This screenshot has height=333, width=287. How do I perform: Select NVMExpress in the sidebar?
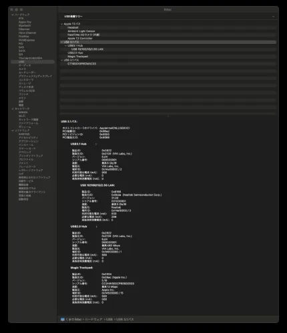[x=27, y=40]
